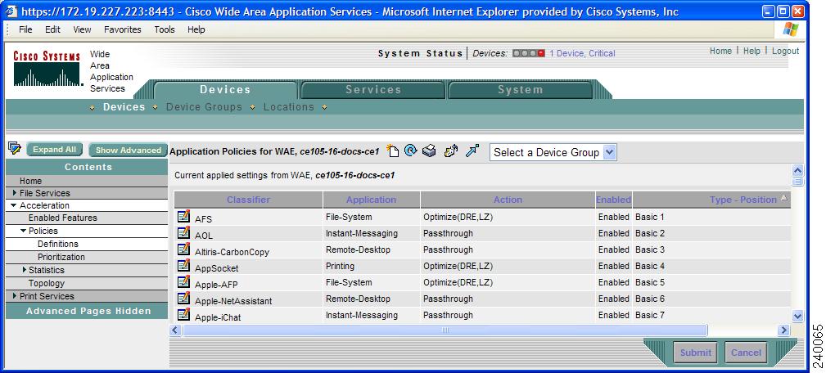Click the Show Advanced button
The height and width of the screenshot is (373, 826).
pyautogui.click(x=128, y=150)
